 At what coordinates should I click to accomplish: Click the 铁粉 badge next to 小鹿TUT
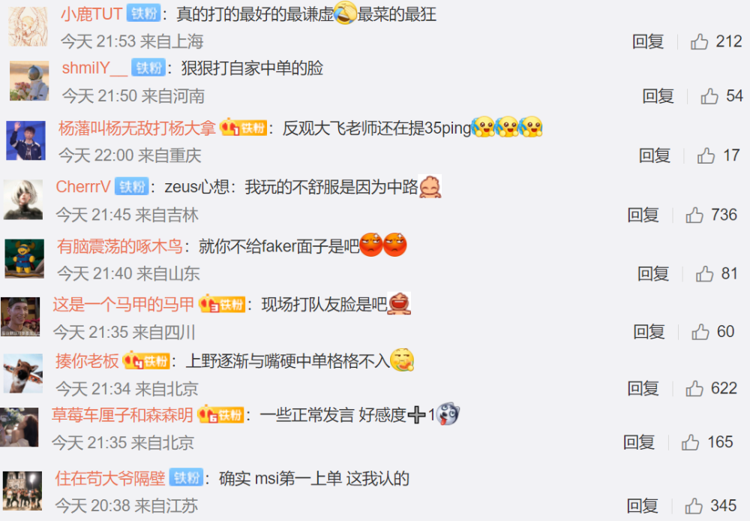[x=143, y=14]
